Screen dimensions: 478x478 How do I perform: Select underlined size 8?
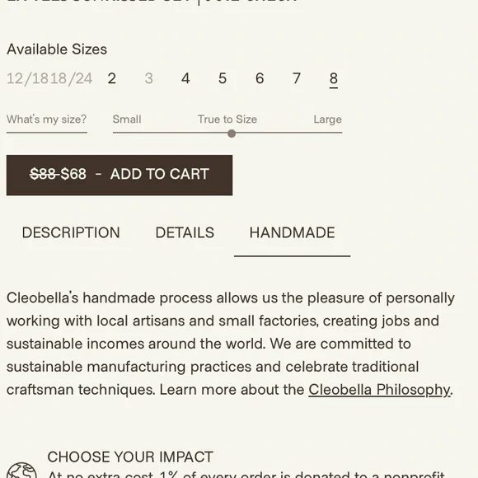pos(334,79)
